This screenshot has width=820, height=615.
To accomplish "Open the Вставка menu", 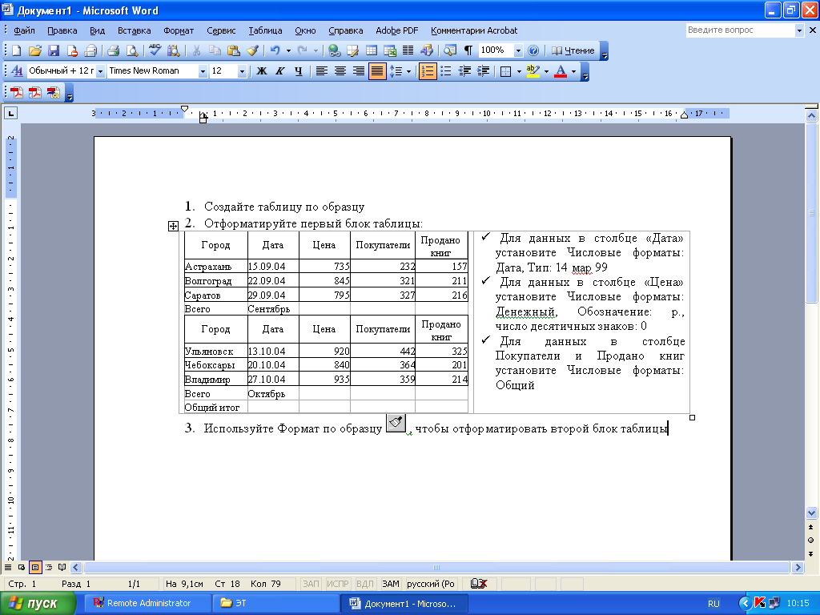I will tap(134, 30).
